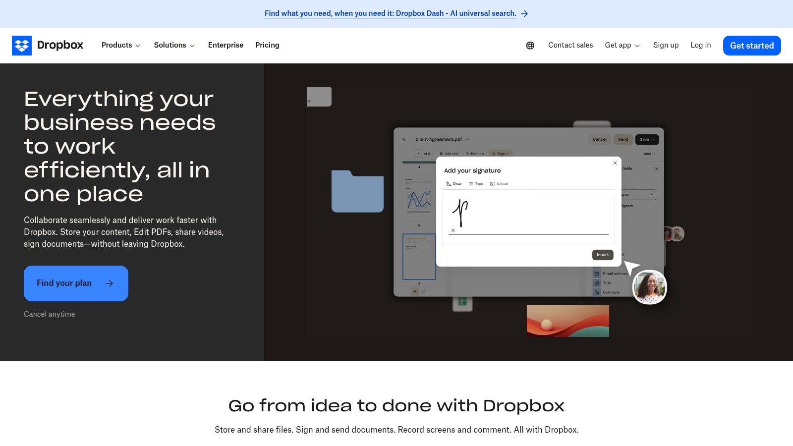This screenshot has width=793, height=446.
Task: Click the Cancel button in the PDF editor
Action: pyautogui.click(x=600, y=140)
